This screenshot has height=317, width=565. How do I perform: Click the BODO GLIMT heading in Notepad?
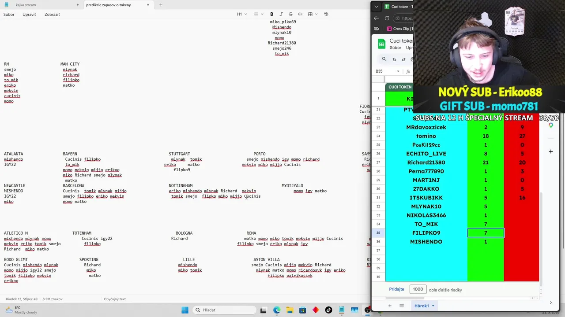click(x=16, y=260)
